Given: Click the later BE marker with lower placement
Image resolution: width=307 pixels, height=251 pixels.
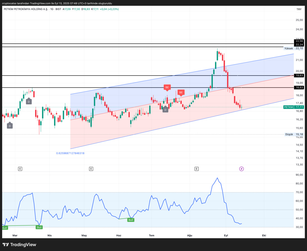Looking at the screenshot, I should tap(181, 92).
